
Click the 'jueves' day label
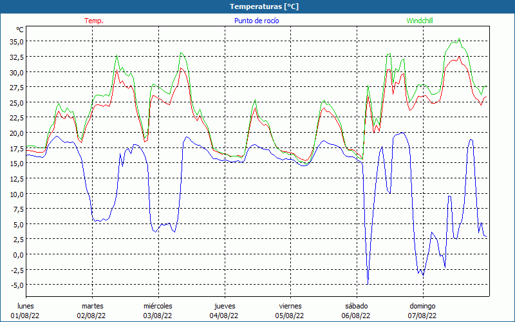225,306
